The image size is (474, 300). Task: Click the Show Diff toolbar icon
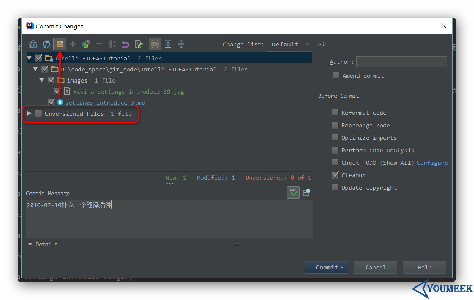pyautogui.click(x=33, y=44)
